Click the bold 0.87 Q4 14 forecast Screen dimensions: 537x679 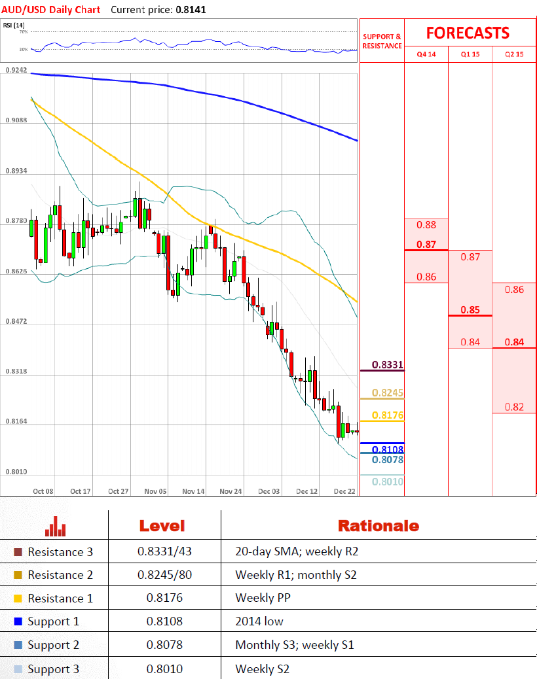pyautogui.click(x=426, y=244)
